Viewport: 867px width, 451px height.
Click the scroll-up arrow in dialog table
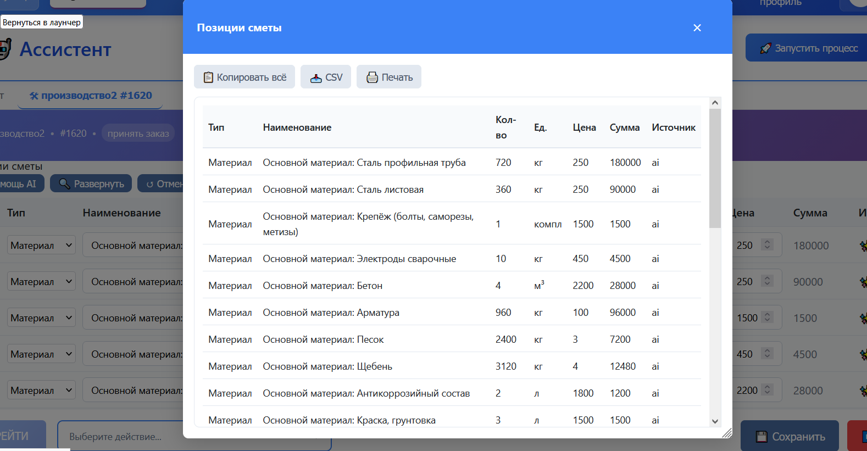(715, 103)
